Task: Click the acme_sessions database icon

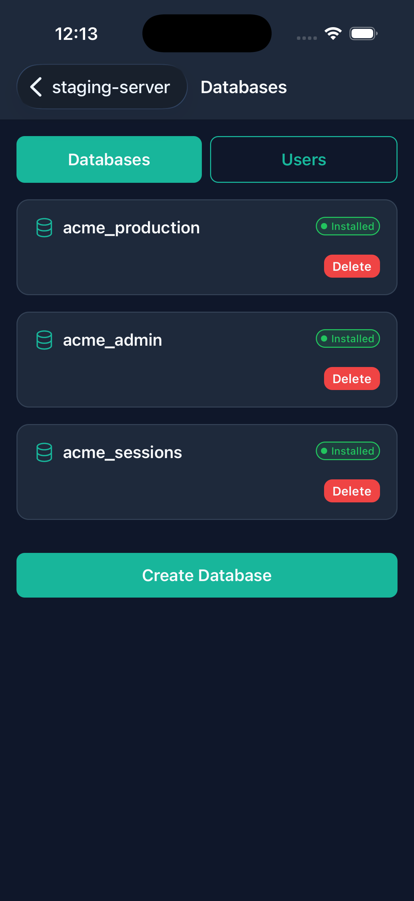Action: point(44,452)
